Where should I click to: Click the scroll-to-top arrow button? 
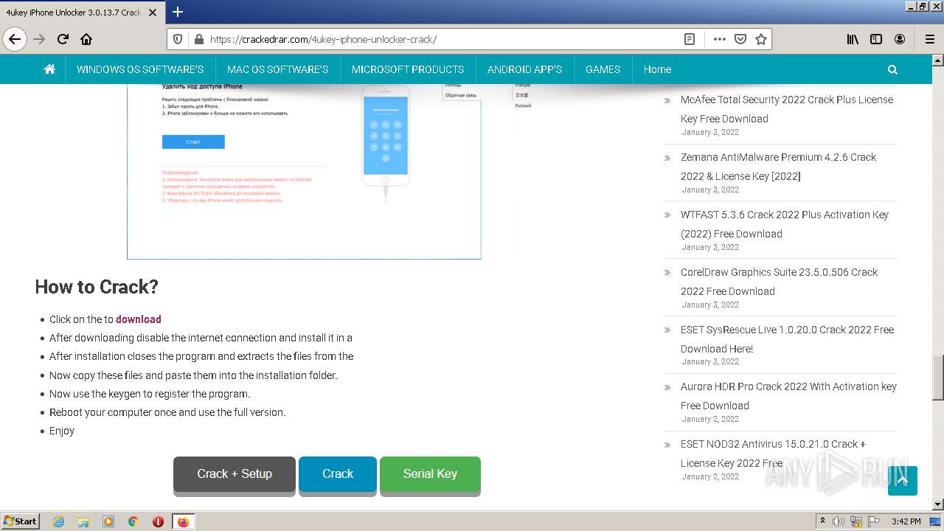click(x=903, y=481)
